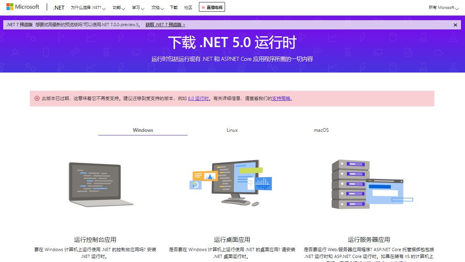Open the 支持策略 link
The height and width of the screenshot is (262, 465).
tap(281, 99)
